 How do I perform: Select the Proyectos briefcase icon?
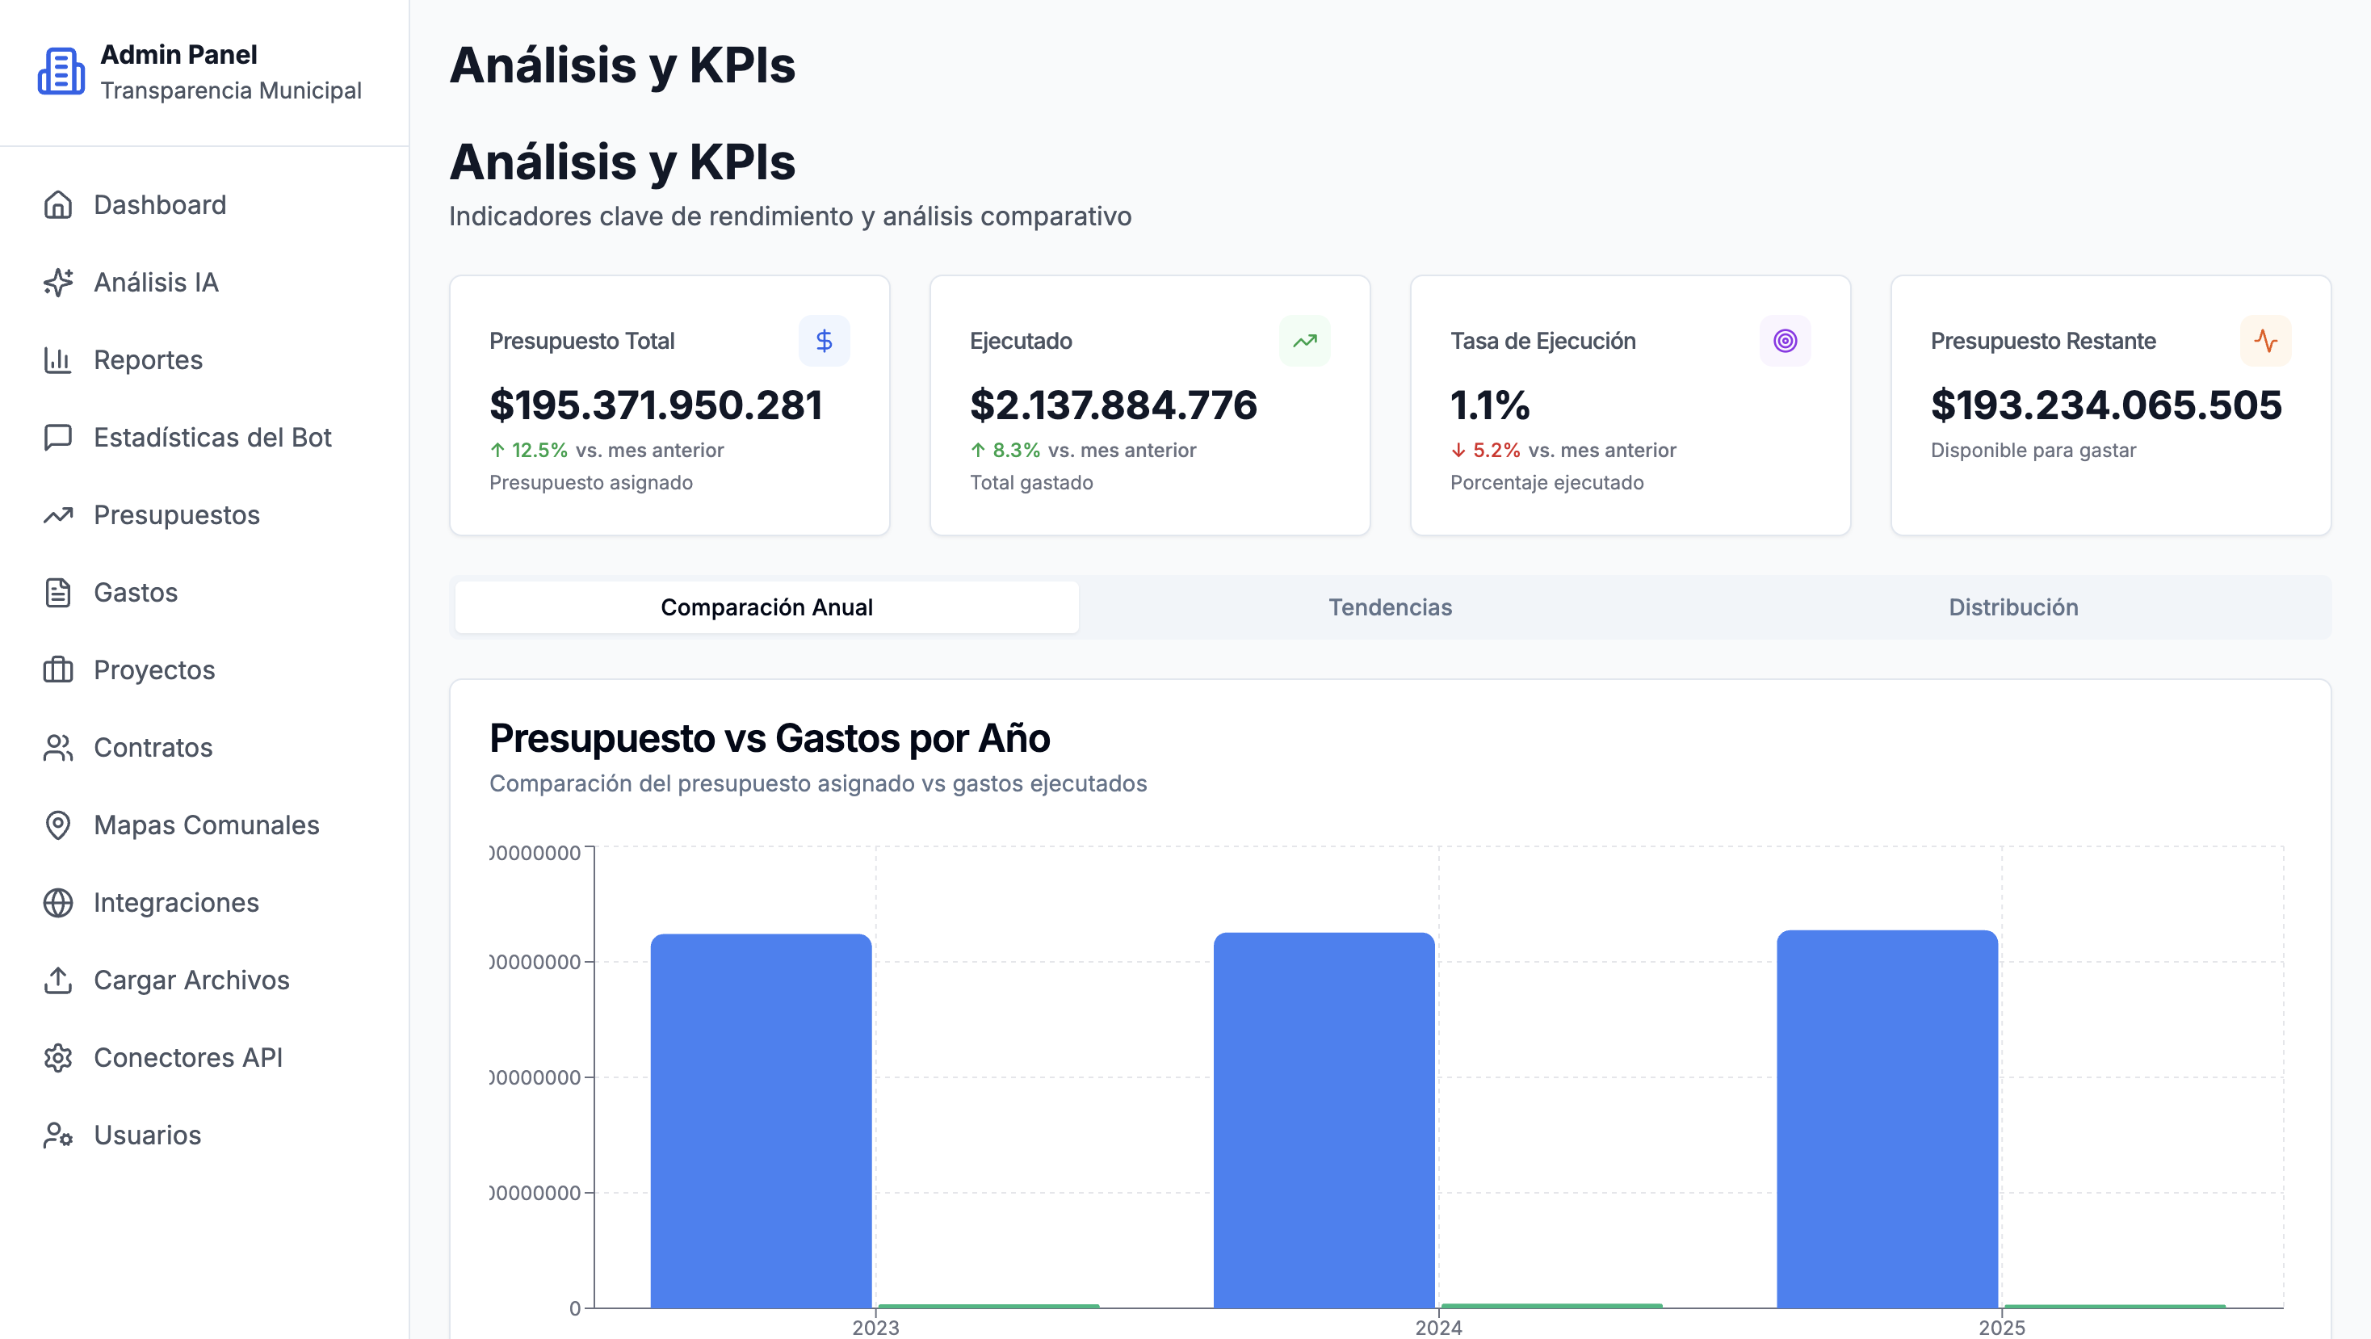(x=58, y=670)
